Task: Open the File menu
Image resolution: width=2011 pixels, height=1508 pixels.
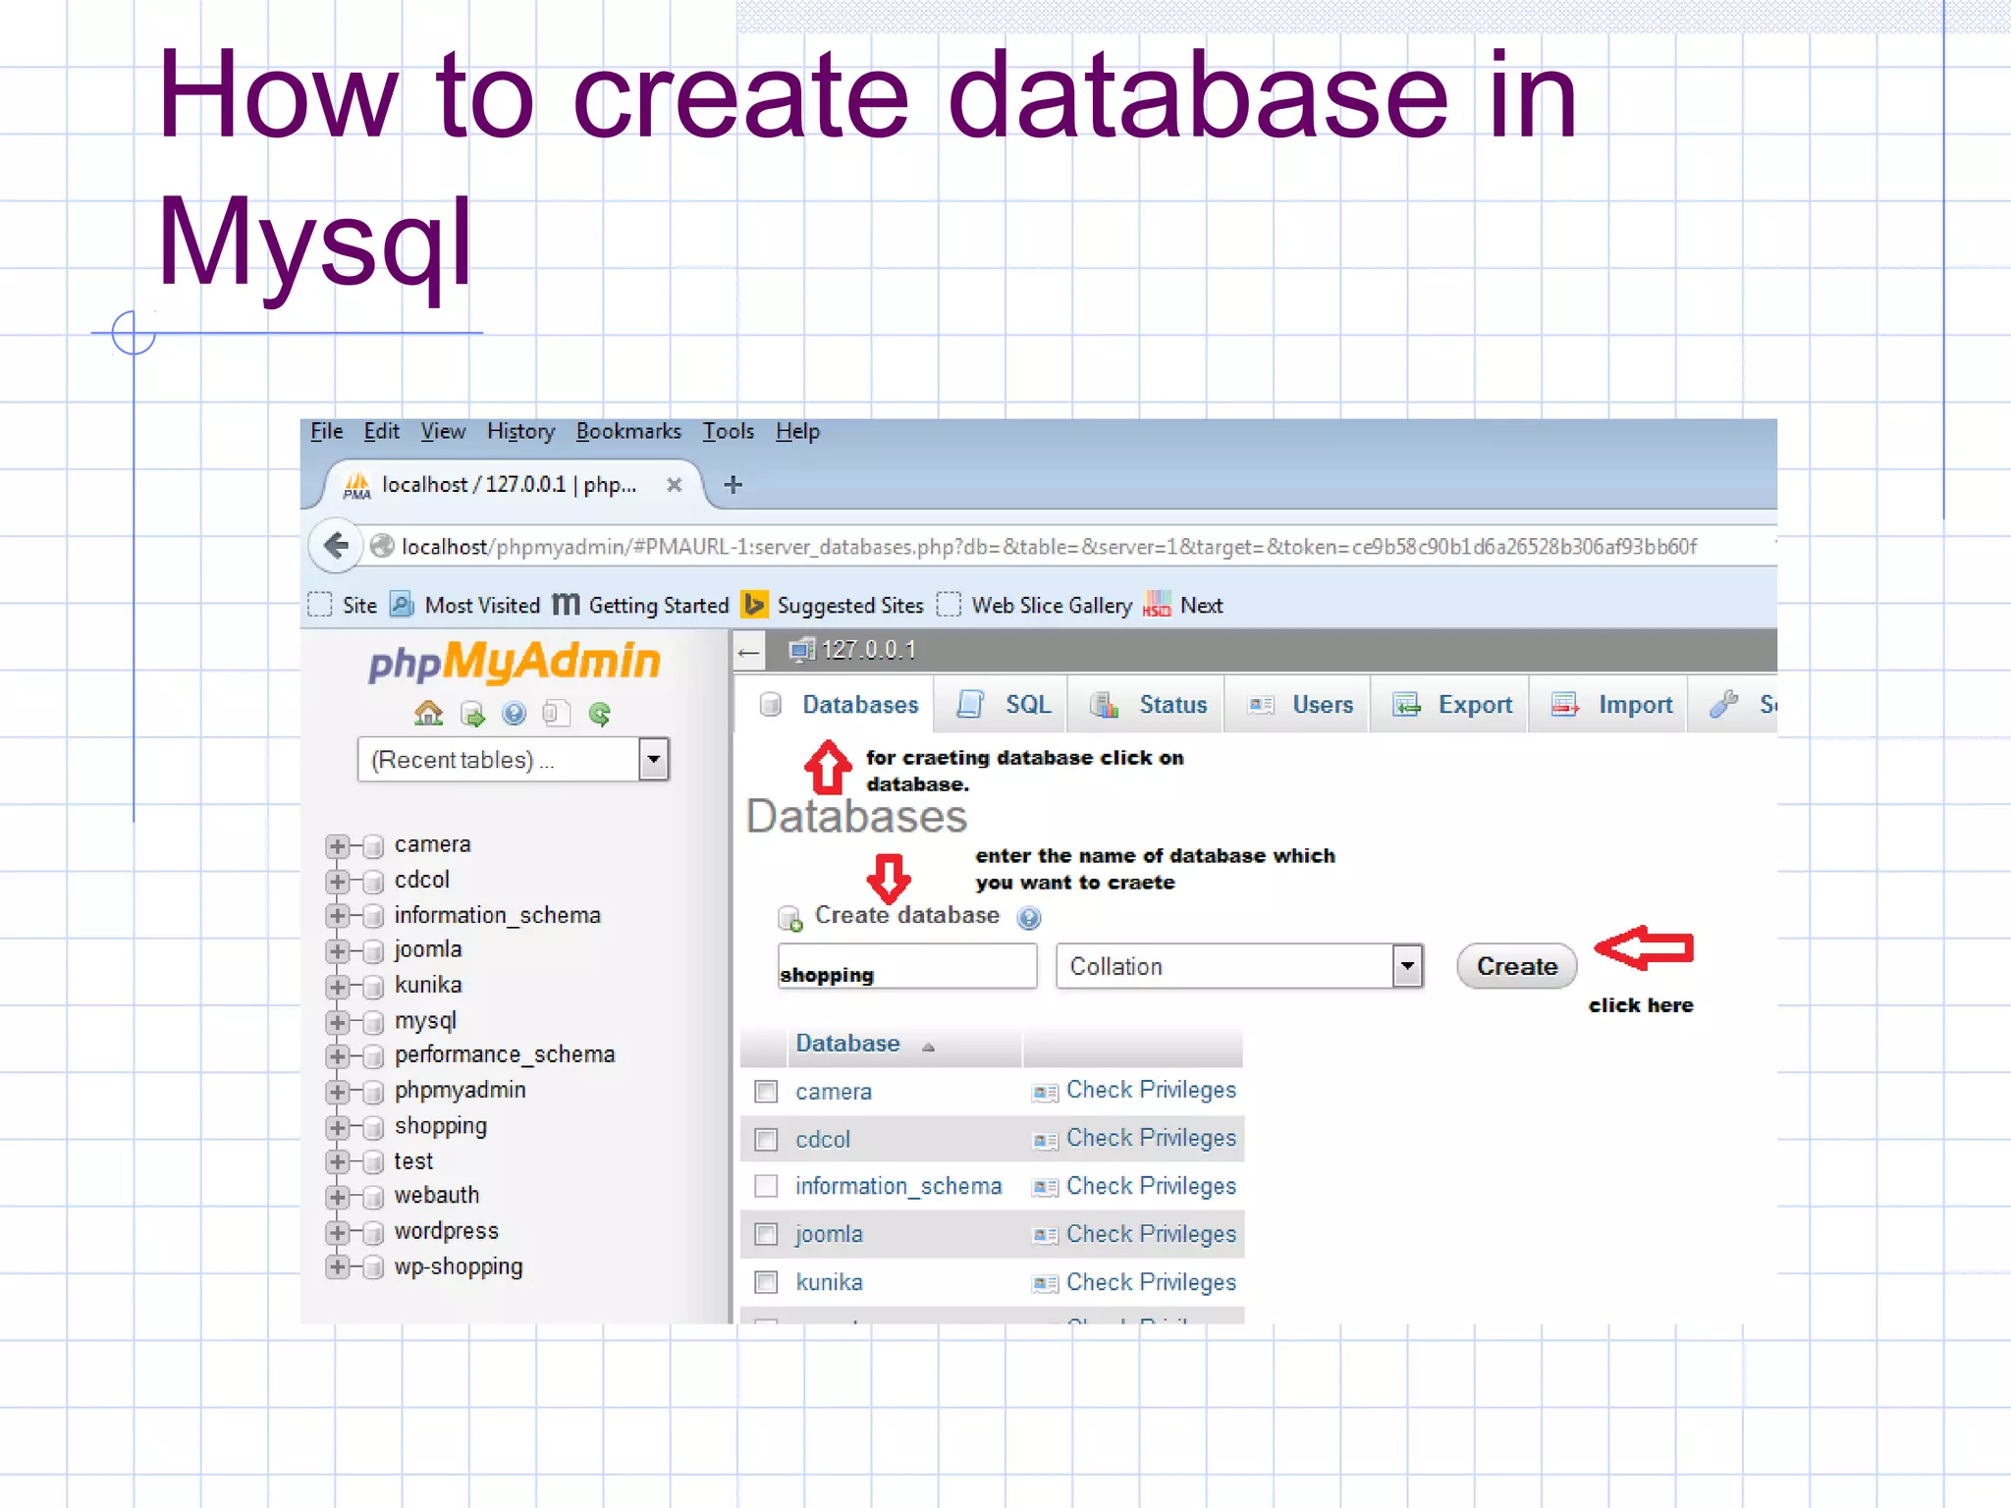Action: pyautogui.click(x=327, y=431)
